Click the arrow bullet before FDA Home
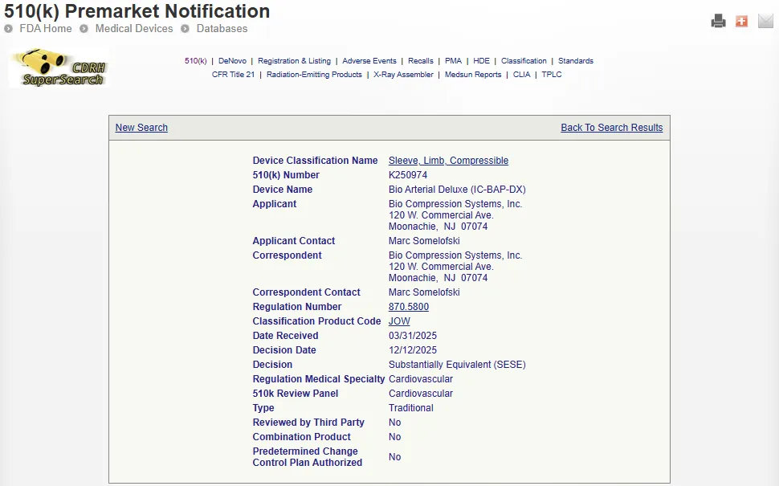This screenshot has width=779, height=486. click(9, 29)
